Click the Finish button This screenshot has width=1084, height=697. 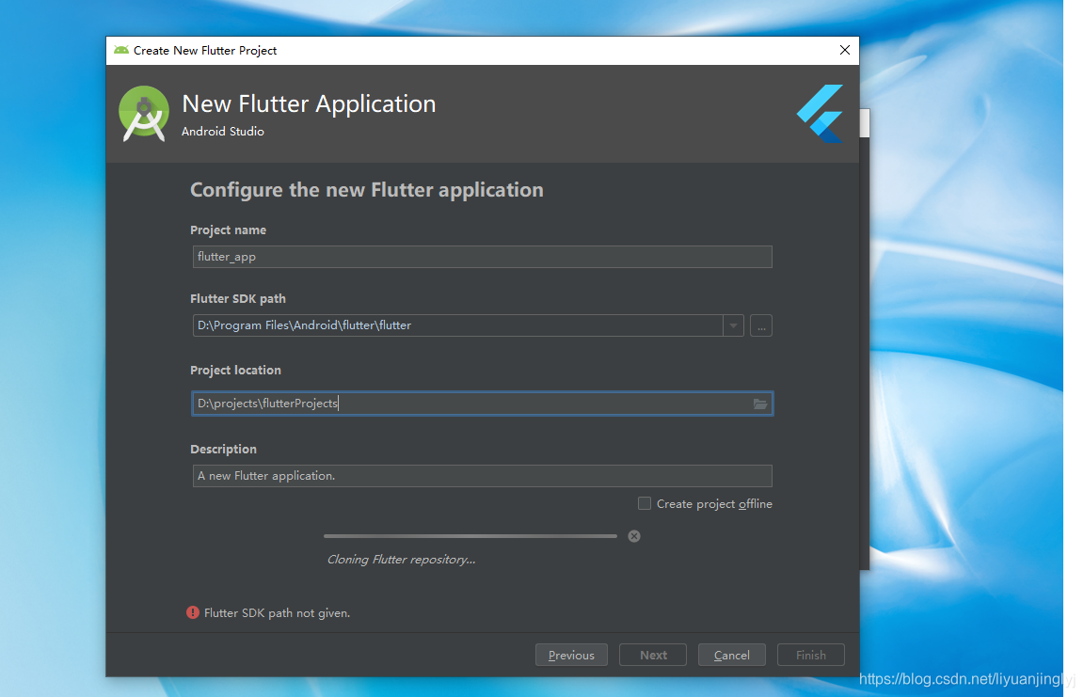click(811, 655)
